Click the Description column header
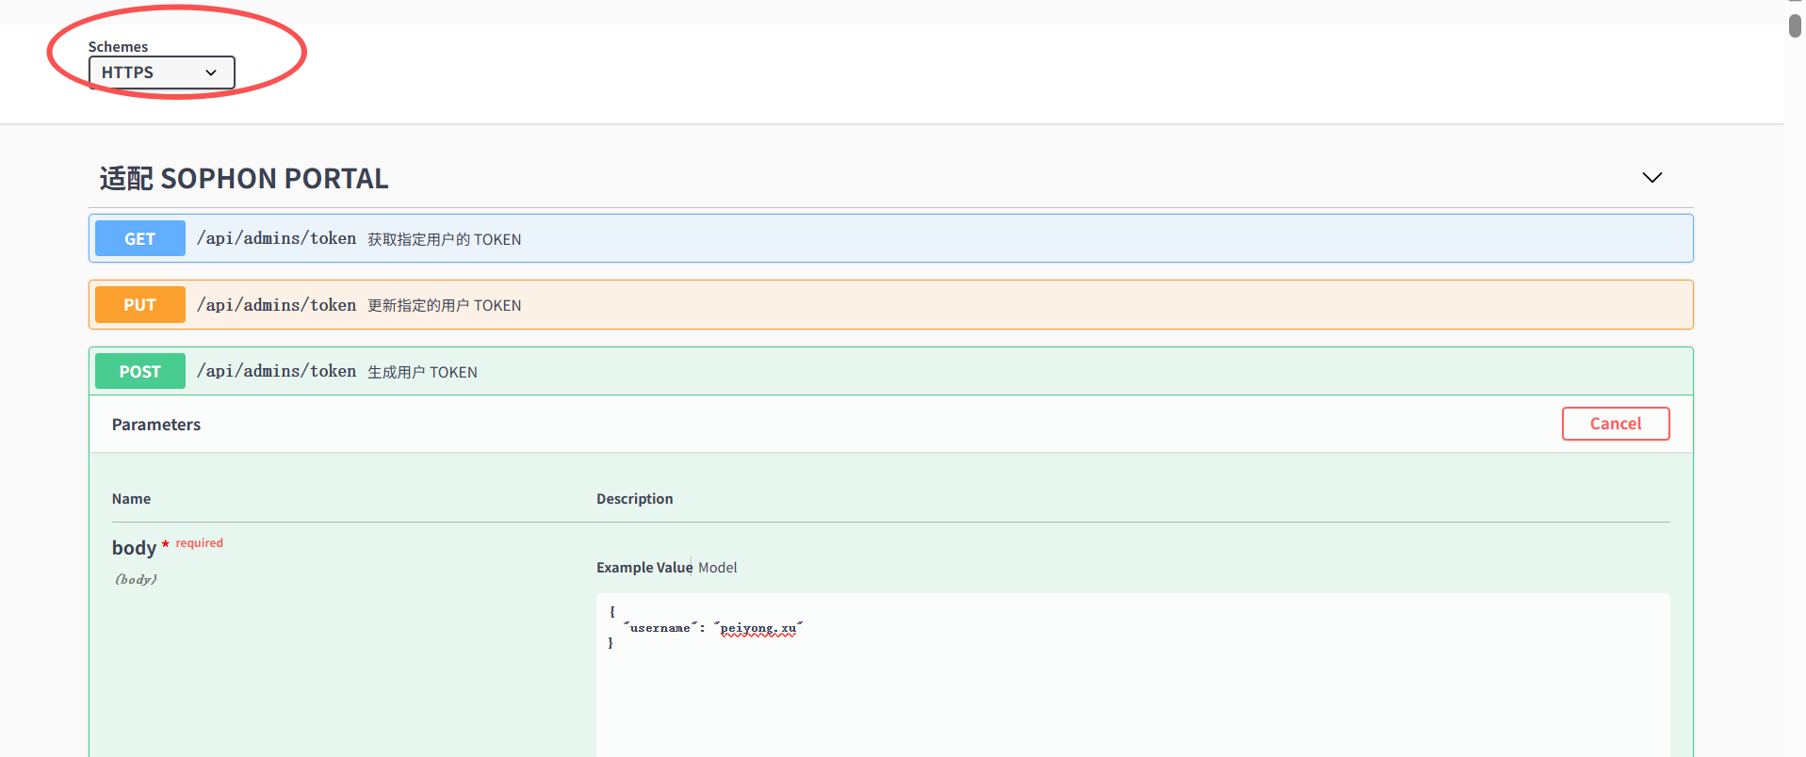The width and height of the screenshot is (1806, 757). coord(635,499)
